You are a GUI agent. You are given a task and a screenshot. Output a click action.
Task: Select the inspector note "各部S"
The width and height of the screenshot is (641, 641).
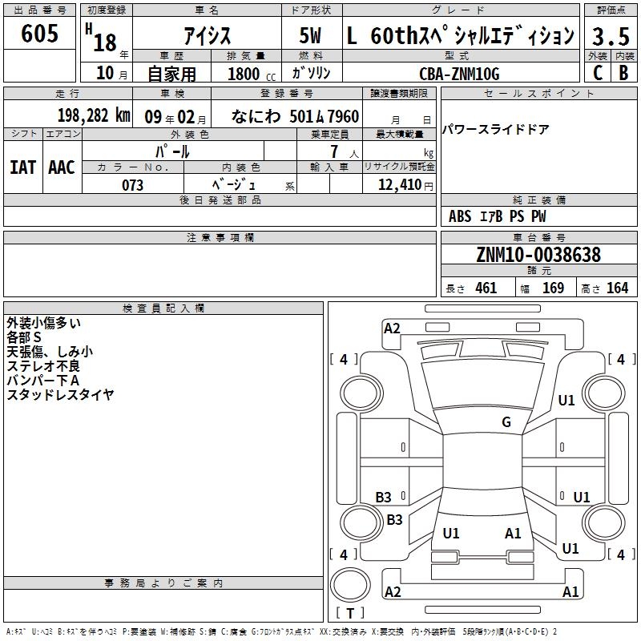pos(24,337)
